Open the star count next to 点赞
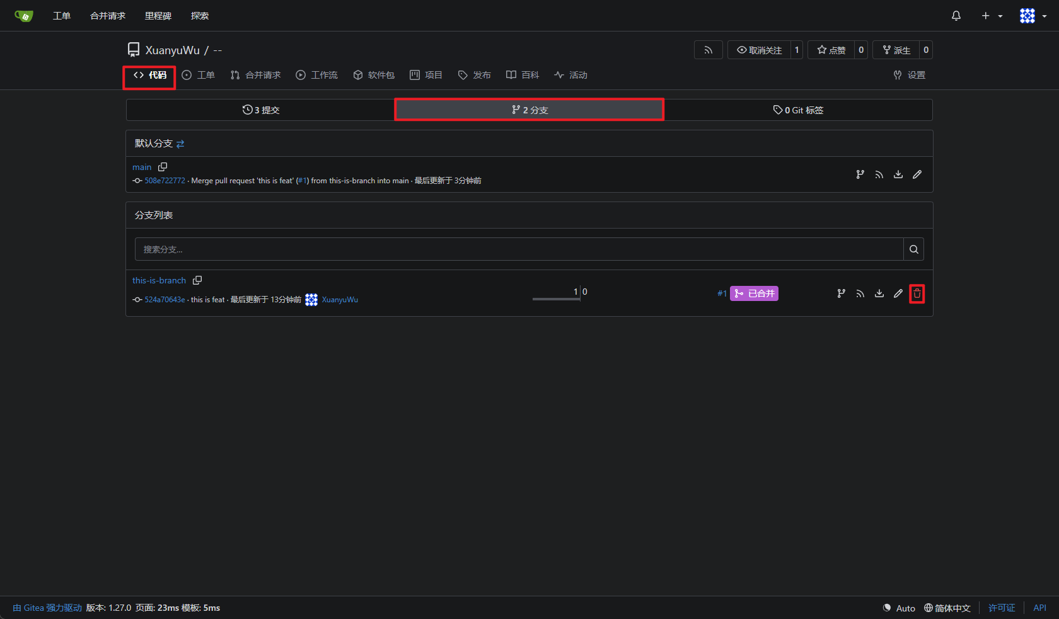The width and height of the screenshot is (1059, 619). click(x=861, y=50)
